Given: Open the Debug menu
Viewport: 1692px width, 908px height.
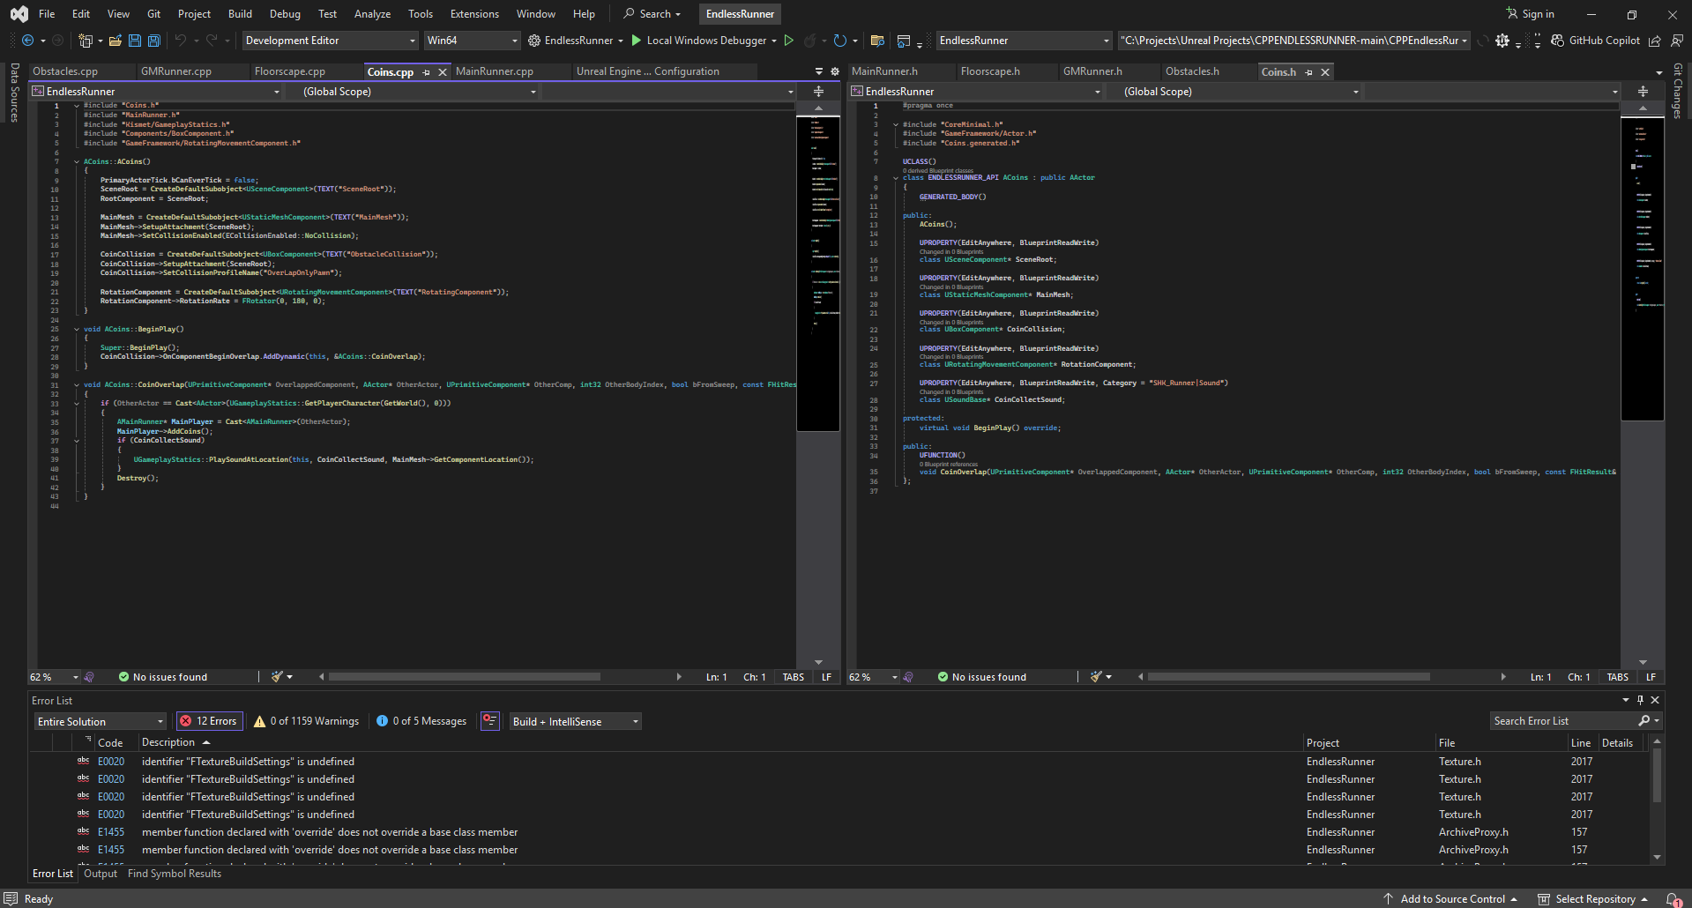Looking at the screenshot, I should point(285,14).
